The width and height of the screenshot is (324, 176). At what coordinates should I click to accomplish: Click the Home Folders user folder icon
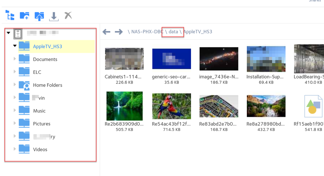[x=24, y=85]
